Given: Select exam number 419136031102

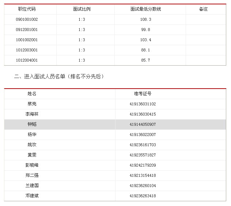Looking at the screenshot, I should coord(143,104).
